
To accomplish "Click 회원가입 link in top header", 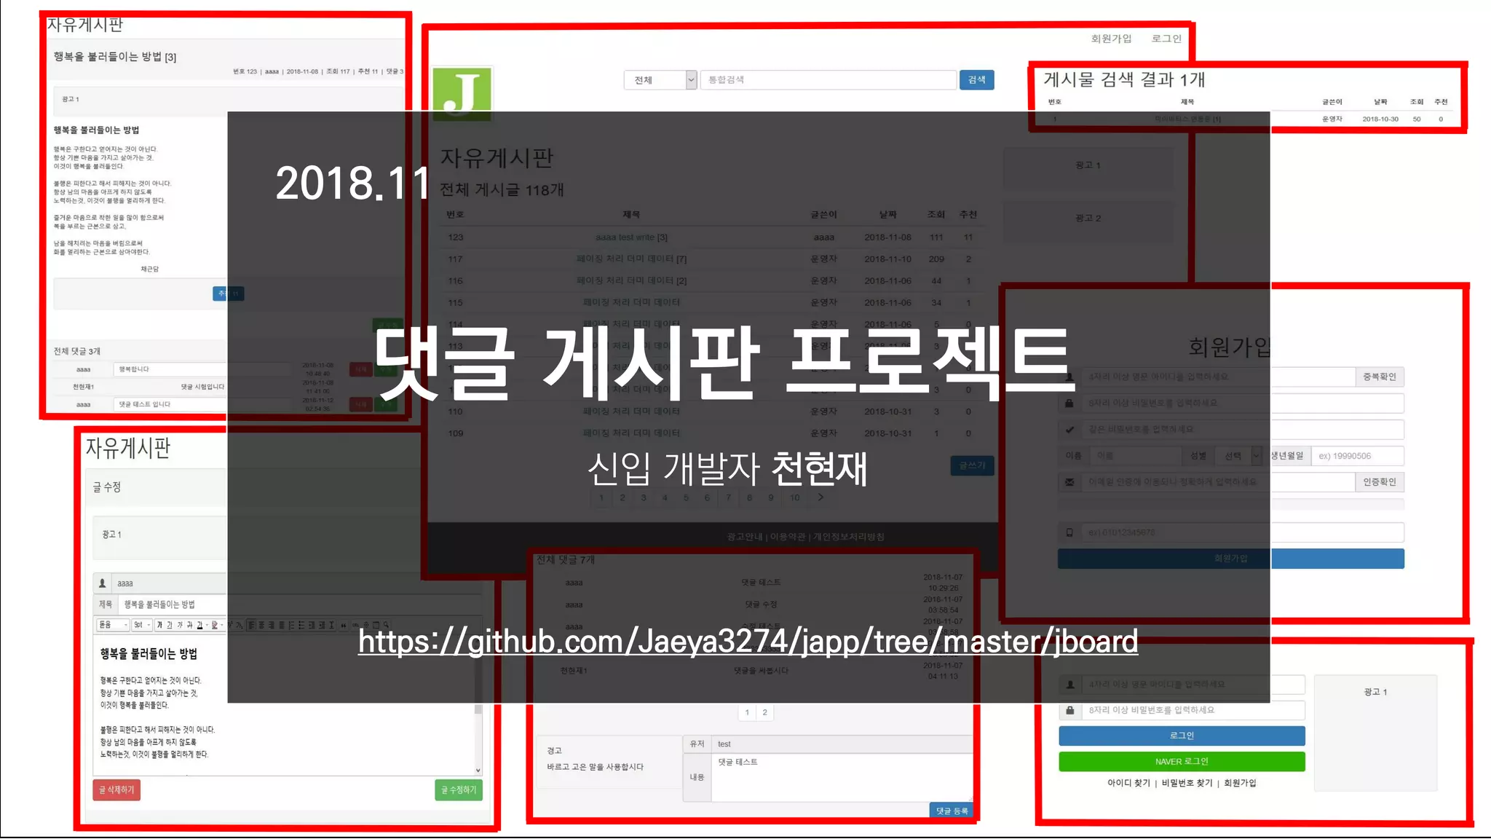I will (1111, 39).
